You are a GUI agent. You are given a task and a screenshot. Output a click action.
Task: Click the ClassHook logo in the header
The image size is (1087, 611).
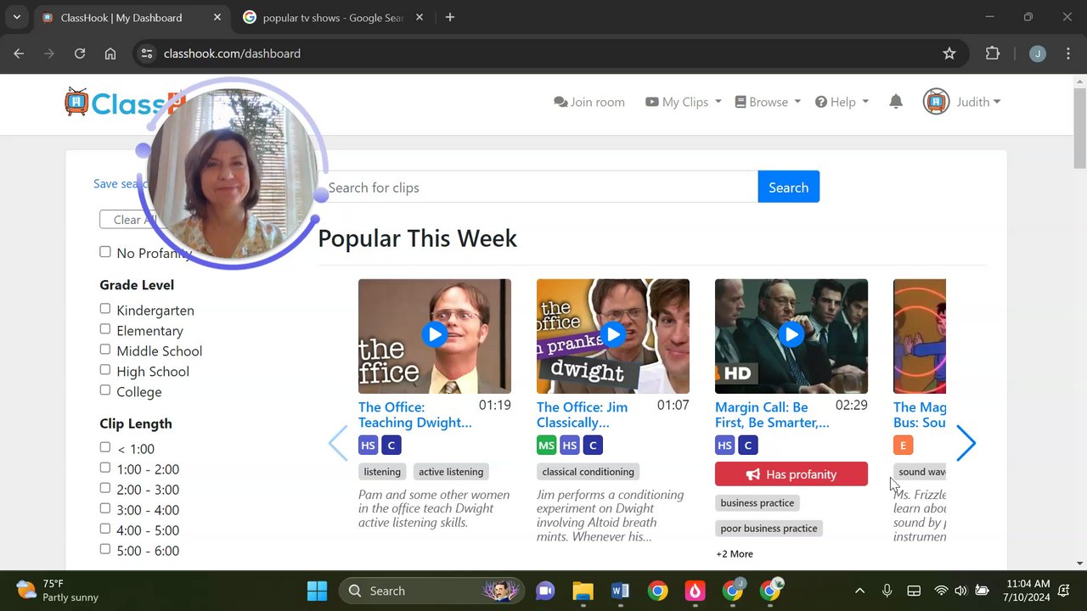coord(124,103)
